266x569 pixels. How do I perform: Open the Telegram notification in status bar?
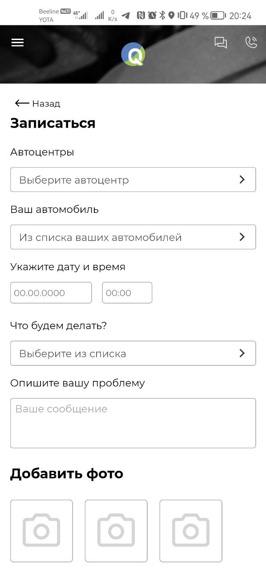coord(126,16)
